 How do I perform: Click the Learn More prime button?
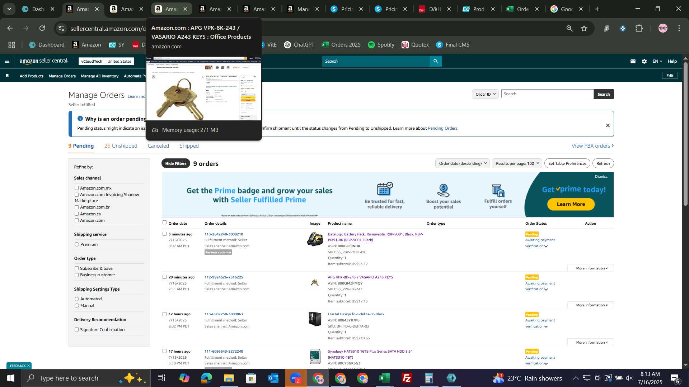tap(571, 204)
